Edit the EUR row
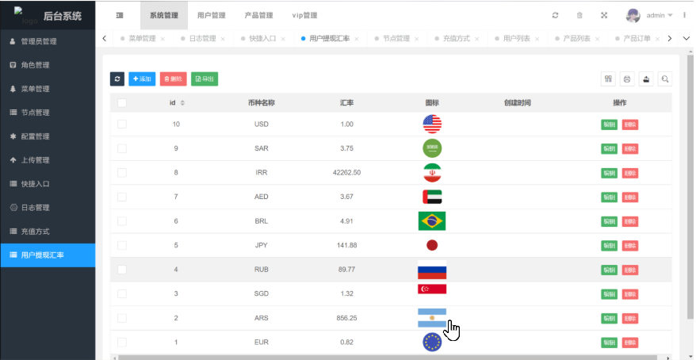Viewport: 696px width, 360px height. (x=609, y=343)
